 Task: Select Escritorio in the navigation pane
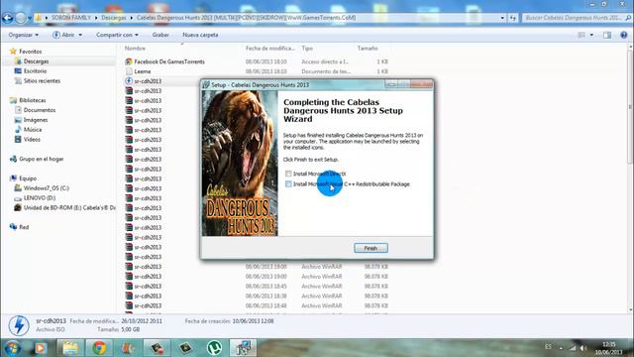coord(35,71)
